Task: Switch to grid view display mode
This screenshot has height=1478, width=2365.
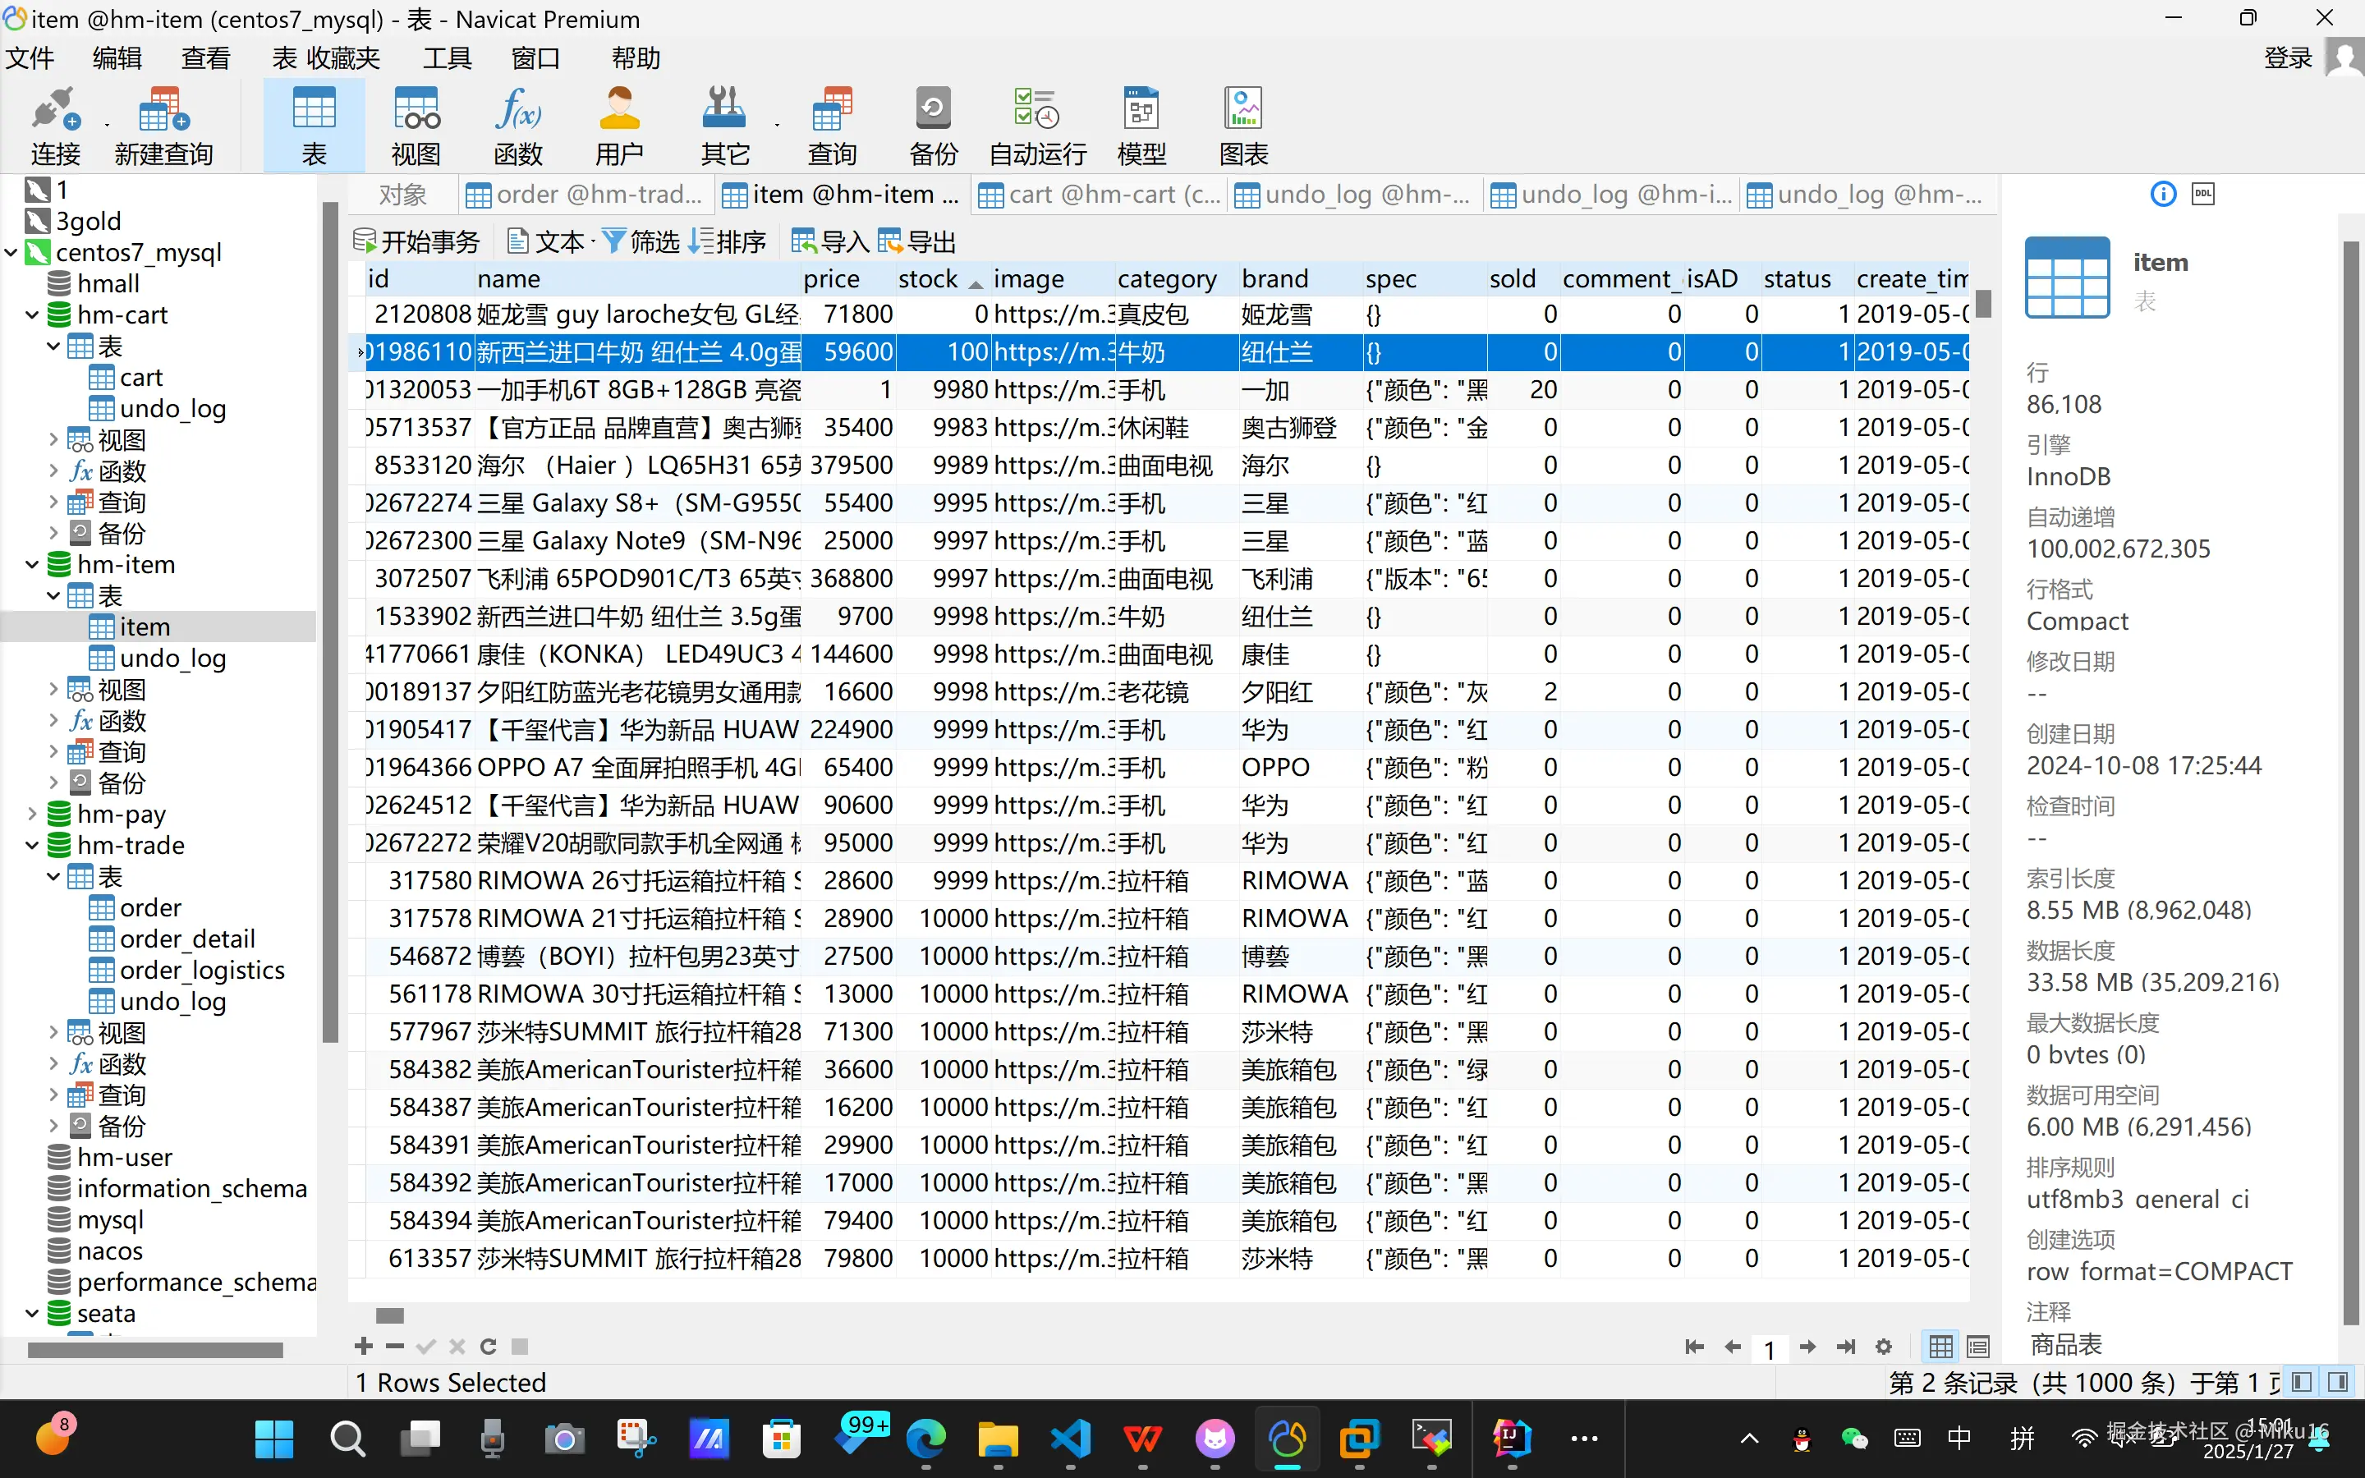Action: pyautogui.click(x=1941, y=1347)
